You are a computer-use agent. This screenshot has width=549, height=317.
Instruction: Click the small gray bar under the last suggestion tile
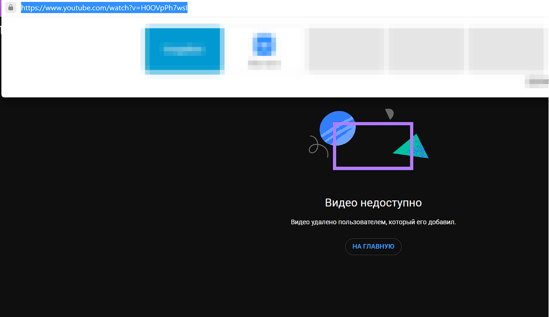(538, 81)
